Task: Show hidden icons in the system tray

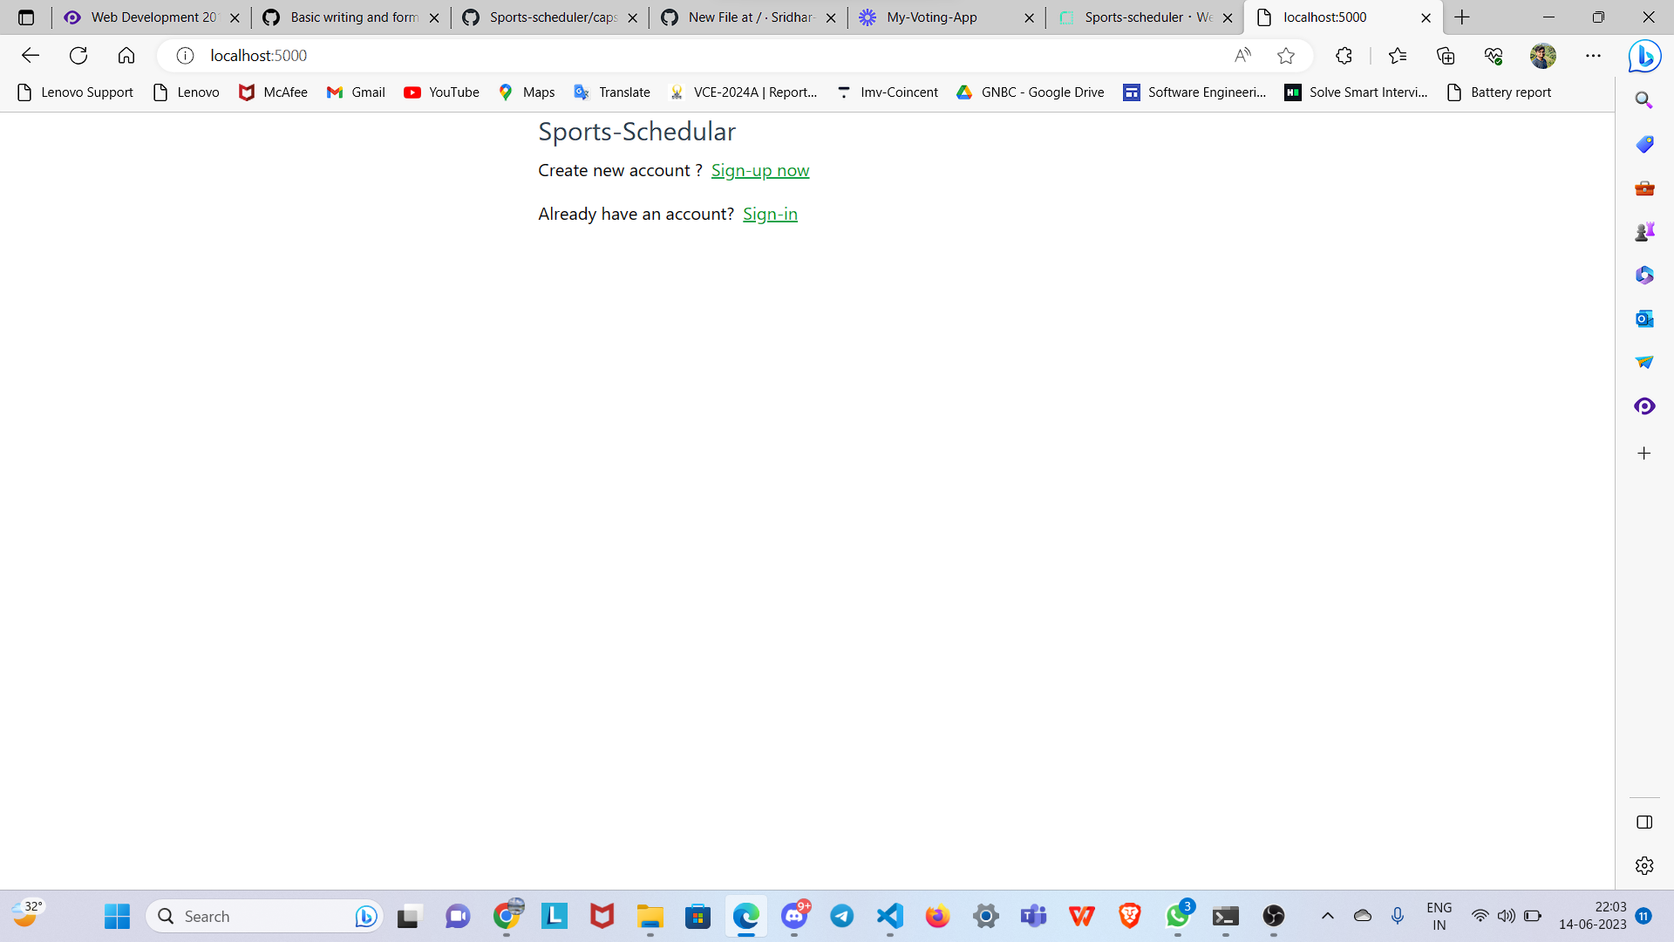Action: [1328, 916]
